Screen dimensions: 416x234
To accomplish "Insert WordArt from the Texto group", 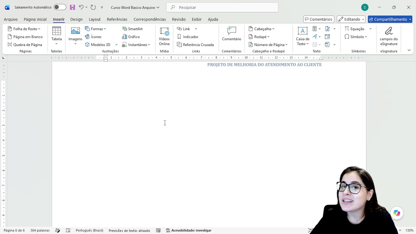I will [315, 37].
